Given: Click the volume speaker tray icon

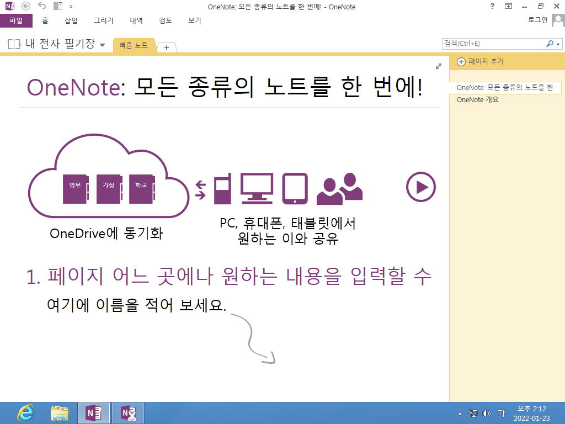Looking at the screenshot, I should (x=487, y=413).
